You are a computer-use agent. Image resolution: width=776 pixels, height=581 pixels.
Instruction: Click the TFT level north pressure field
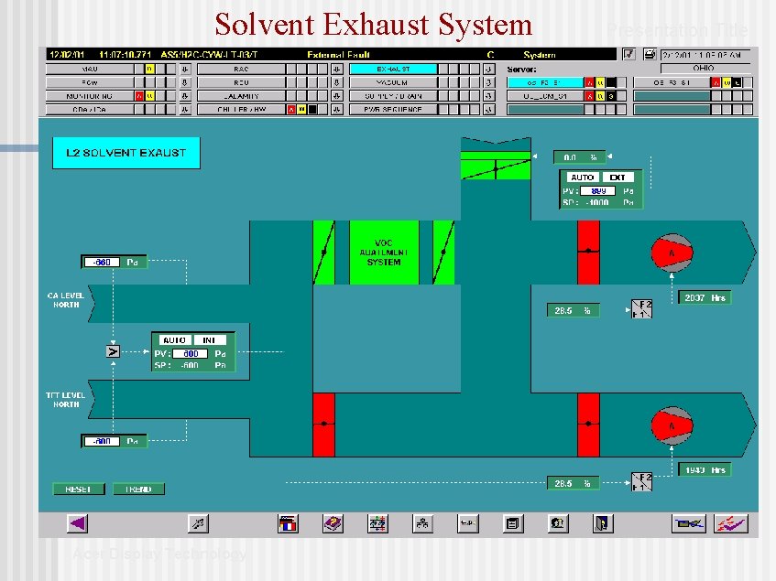tap(102, 441)
